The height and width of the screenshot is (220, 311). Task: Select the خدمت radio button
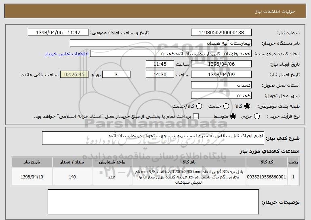click(x=226, y=106)
